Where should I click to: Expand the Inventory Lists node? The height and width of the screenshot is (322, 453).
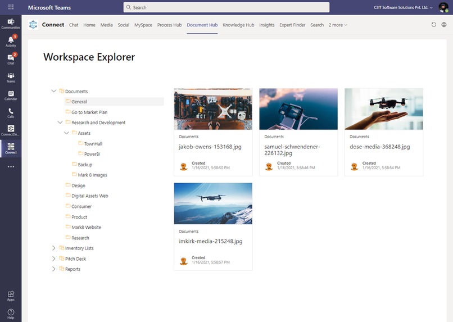point(53,248)
